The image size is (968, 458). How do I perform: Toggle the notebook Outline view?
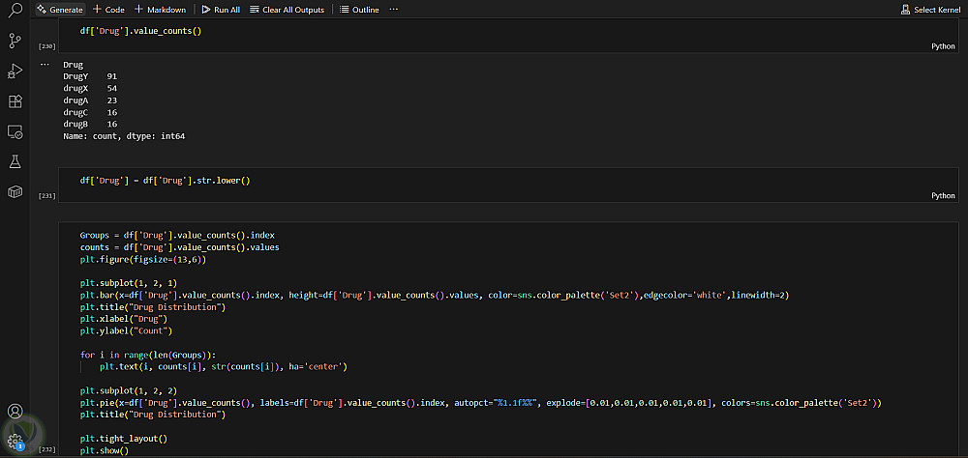[x=360, y=10]
